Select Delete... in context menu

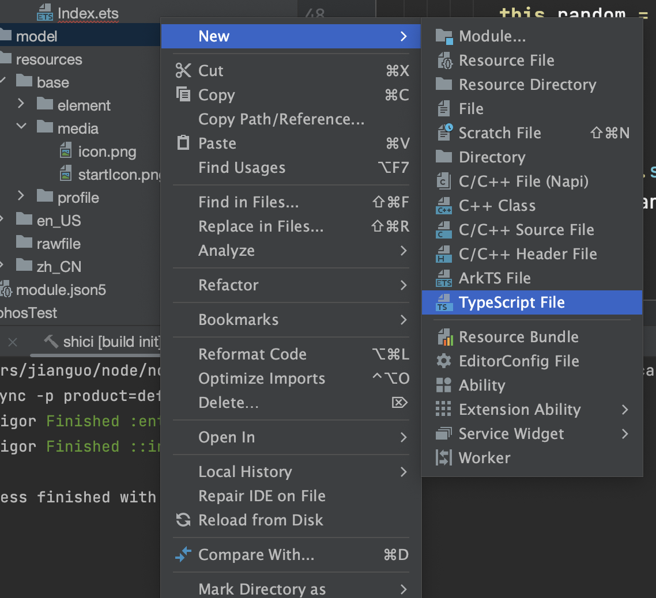(x=291, y=403)
